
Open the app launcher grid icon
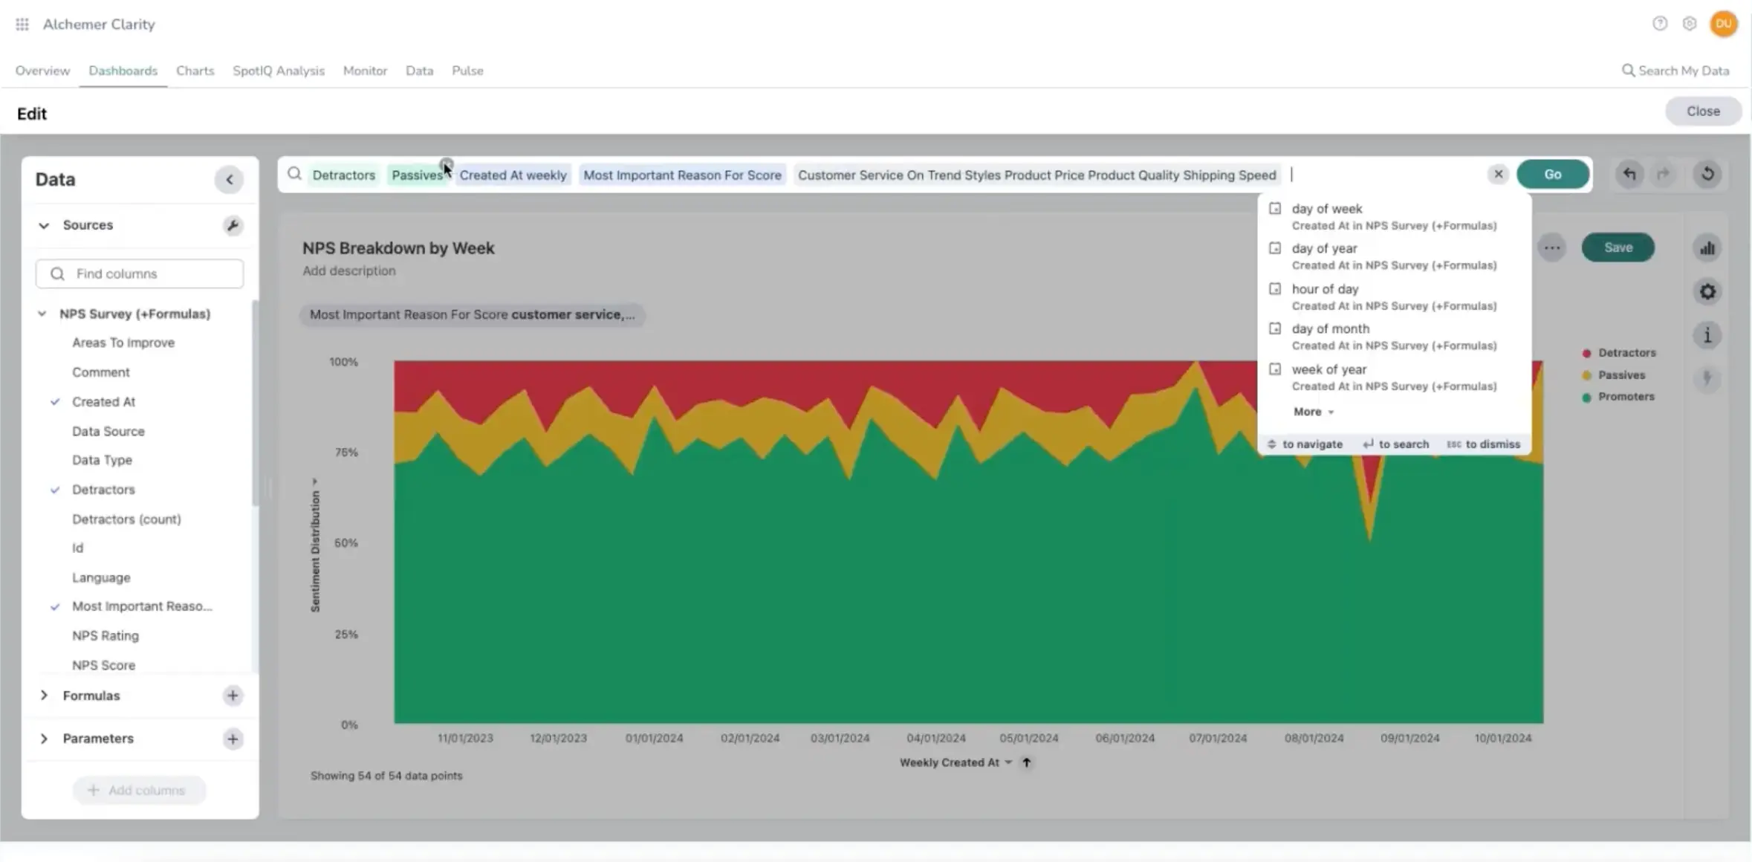[22, 25]
